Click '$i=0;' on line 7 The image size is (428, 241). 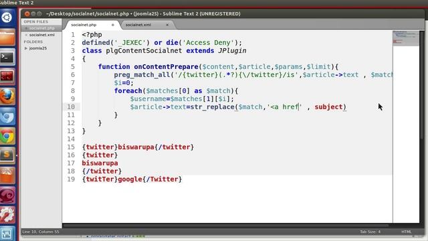tap(124, 83)
